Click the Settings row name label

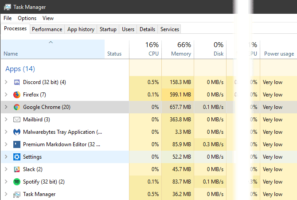tap(32, 157)
